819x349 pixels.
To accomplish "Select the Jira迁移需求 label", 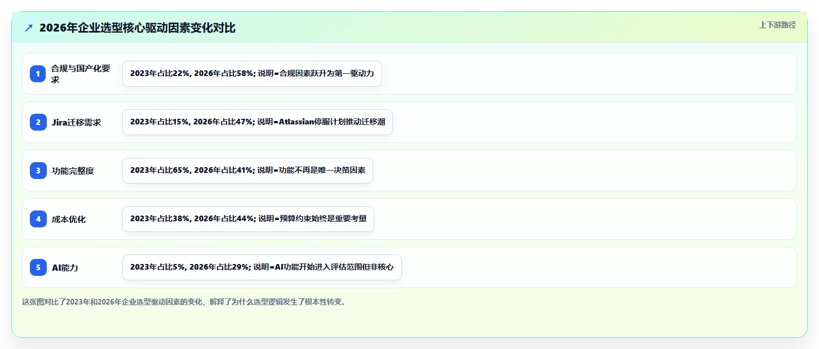I will (76, 122).
